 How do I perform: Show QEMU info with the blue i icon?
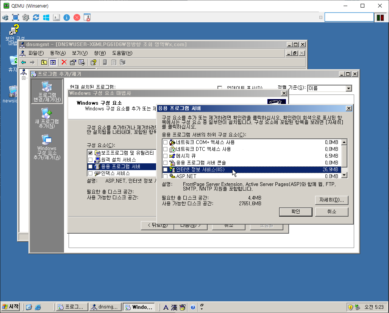click(67, 18)
